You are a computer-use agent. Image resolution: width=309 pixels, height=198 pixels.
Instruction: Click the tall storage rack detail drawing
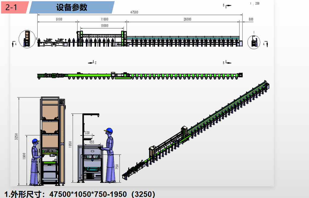click(x=52, y=141)
